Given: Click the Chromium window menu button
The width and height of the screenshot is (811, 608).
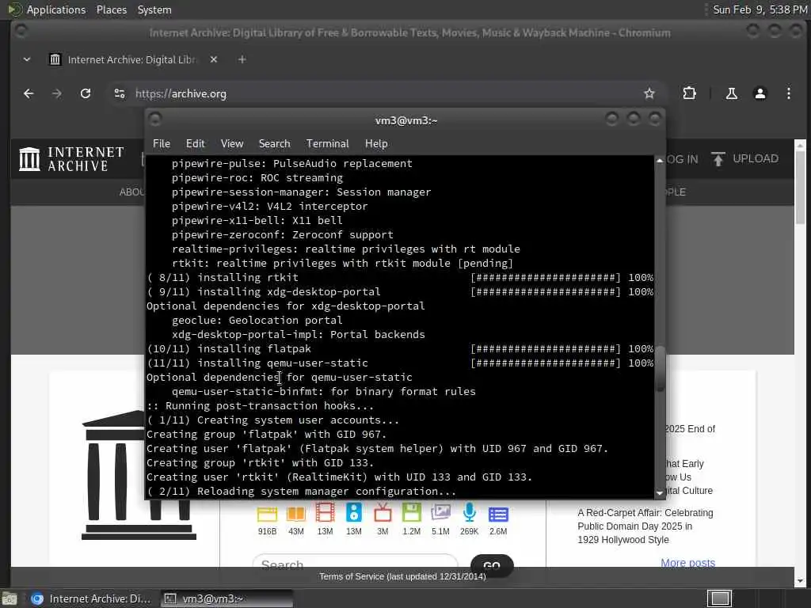Looking at the screenshot, I should (x=21, y=31).
